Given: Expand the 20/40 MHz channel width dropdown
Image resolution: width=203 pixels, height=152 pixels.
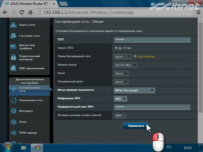Looking at the screenshot, I should pos(126,65).
